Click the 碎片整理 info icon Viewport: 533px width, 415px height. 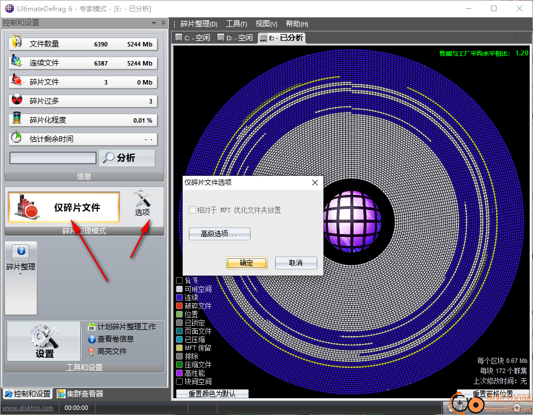tap(21, 251)
